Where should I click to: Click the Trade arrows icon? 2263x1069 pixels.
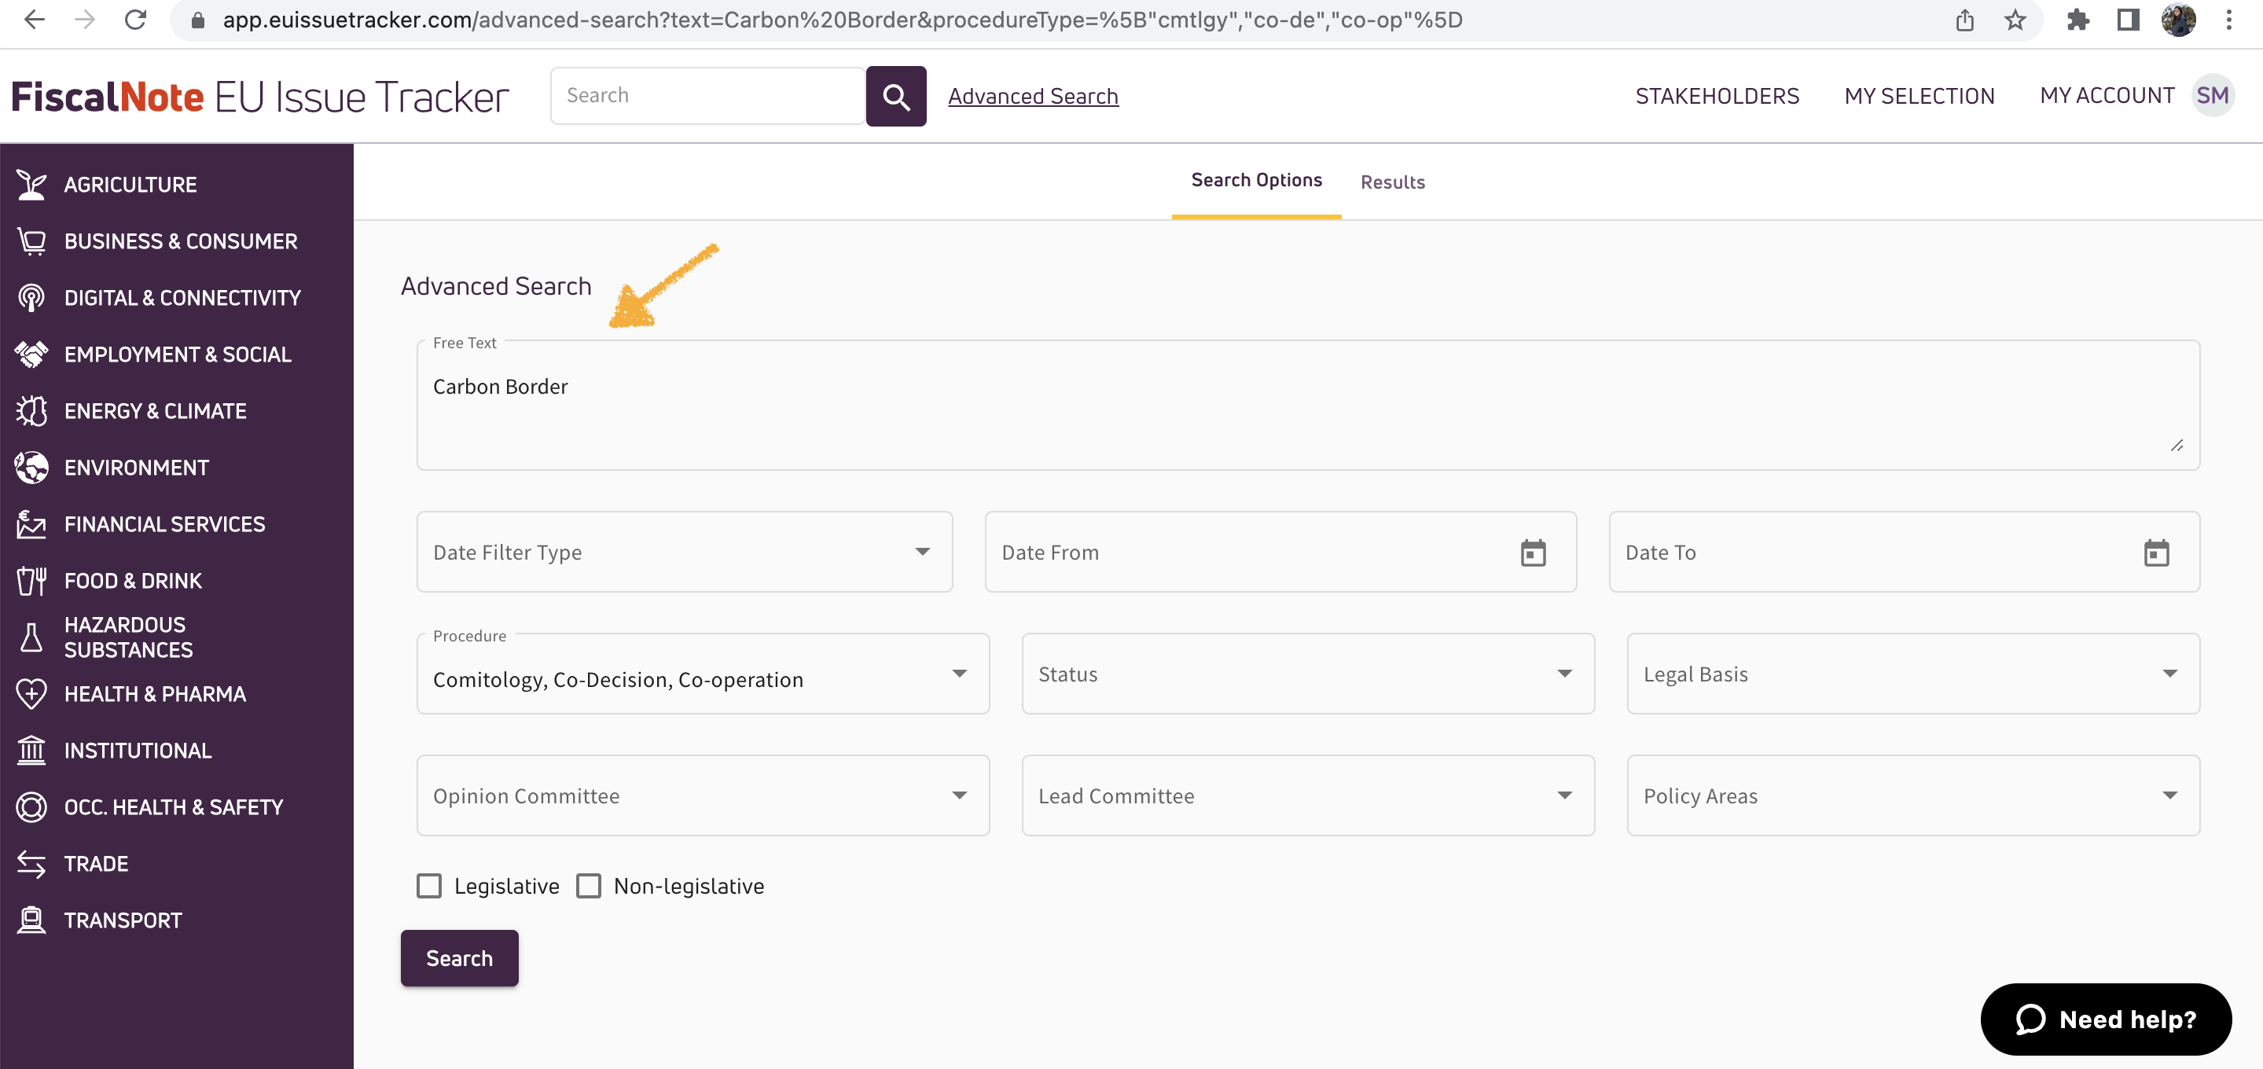click(x=31, y=864)
